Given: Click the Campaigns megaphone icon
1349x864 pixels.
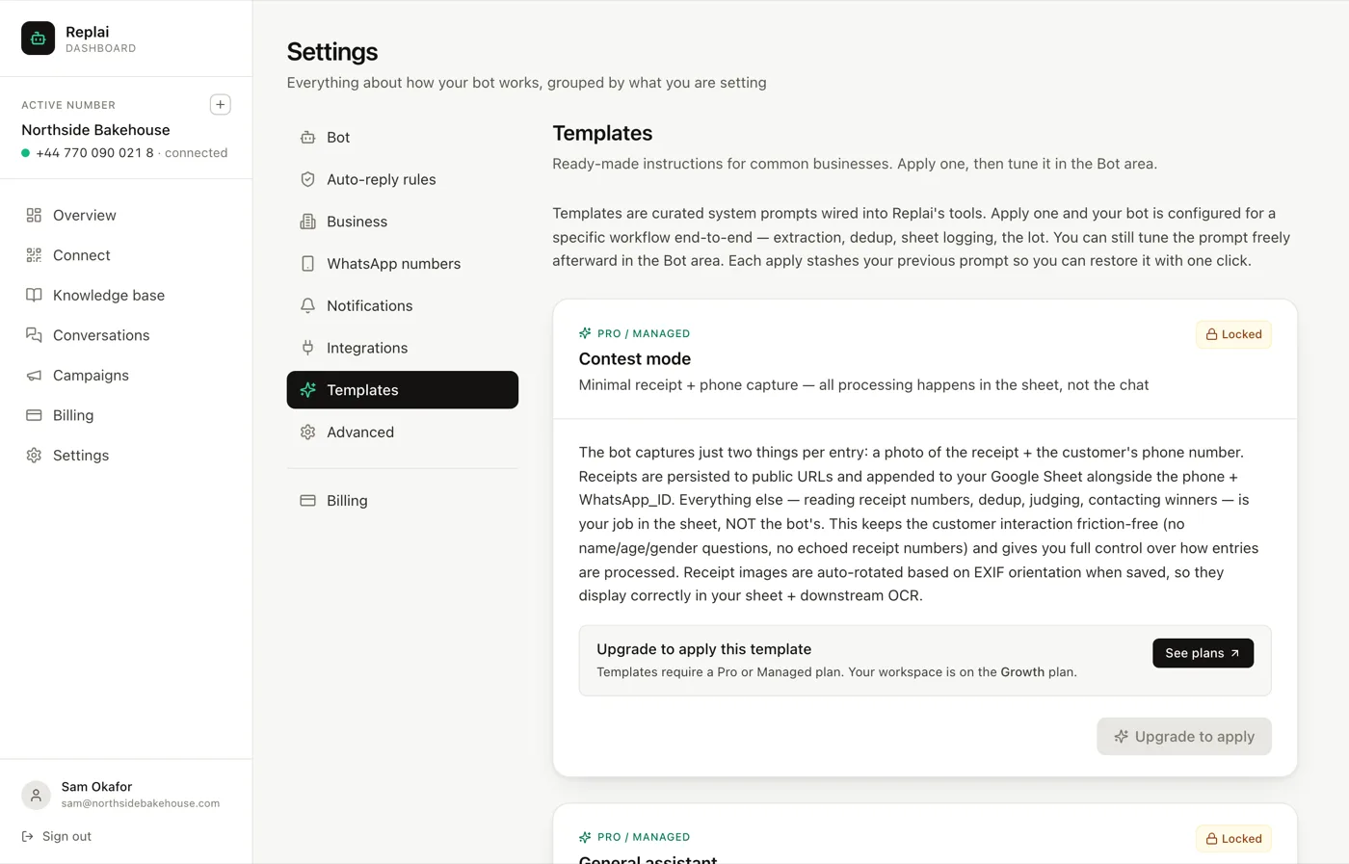Looking at the screenshot, I should point(34,376).
